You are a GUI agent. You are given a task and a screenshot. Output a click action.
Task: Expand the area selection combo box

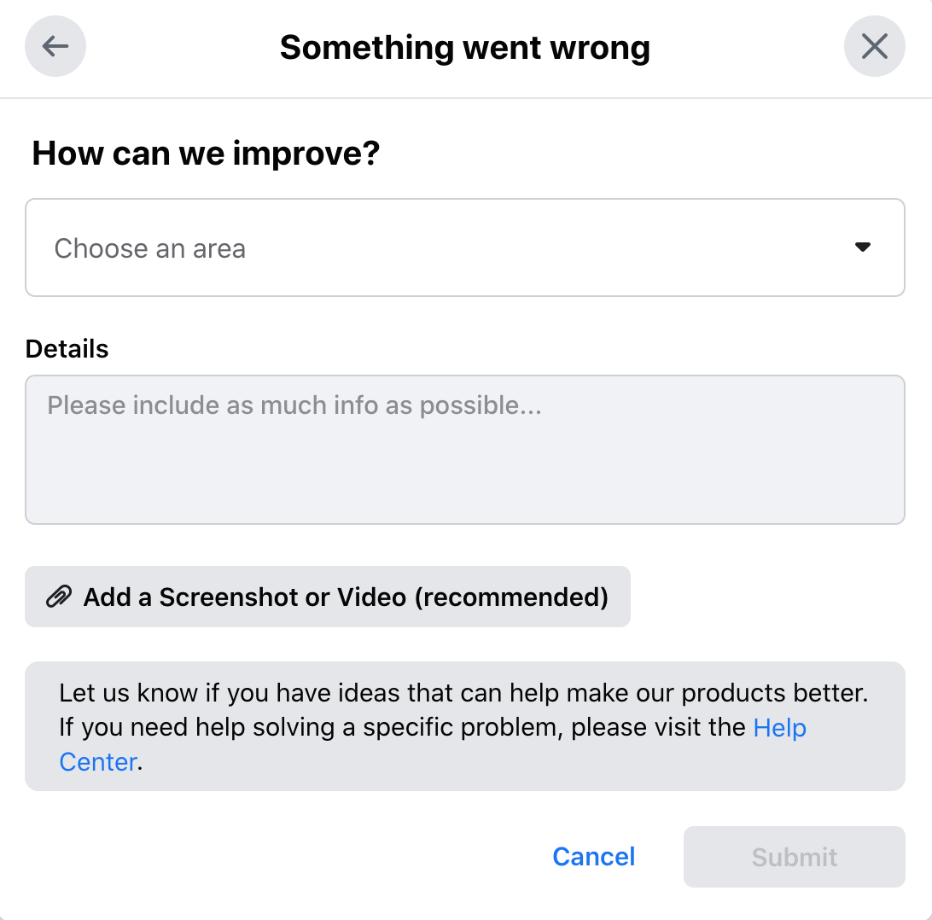[465, 247]
